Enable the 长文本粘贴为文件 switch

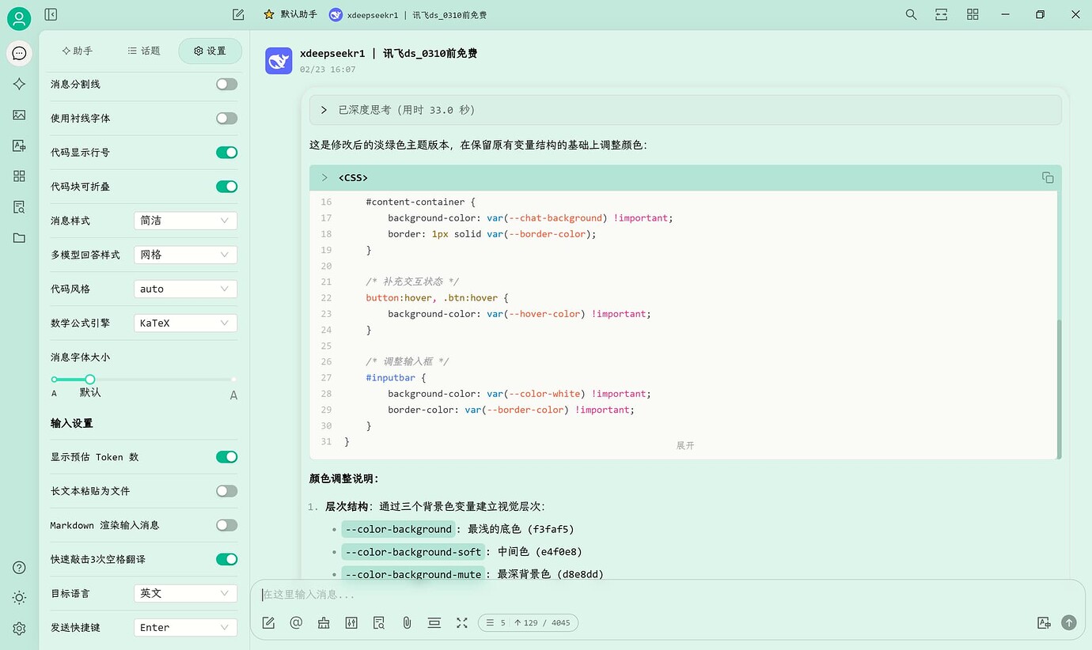tap(227, 491)
